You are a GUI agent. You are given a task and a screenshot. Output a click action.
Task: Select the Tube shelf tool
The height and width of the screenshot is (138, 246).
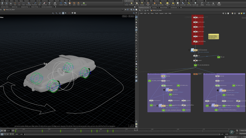click(2, 4)
